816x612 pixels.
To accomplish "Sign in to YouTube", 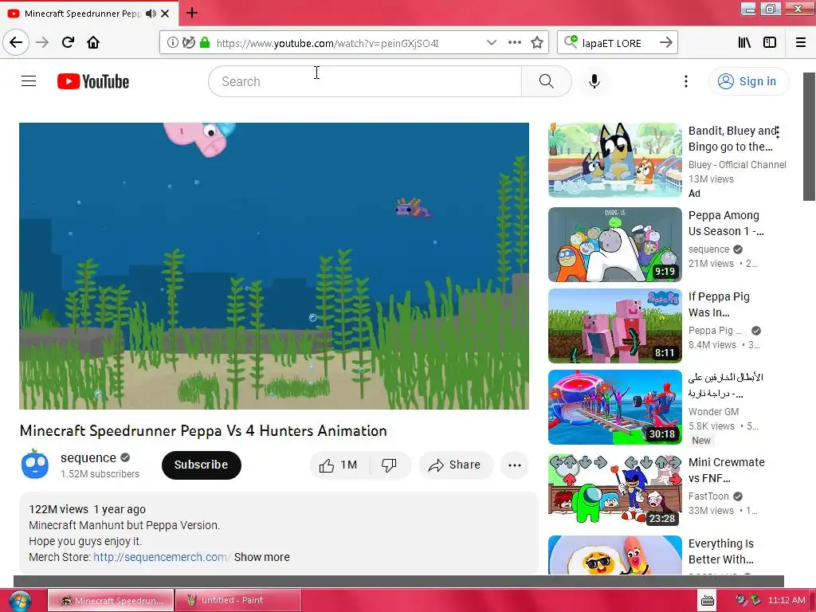I will click(748, 81).
